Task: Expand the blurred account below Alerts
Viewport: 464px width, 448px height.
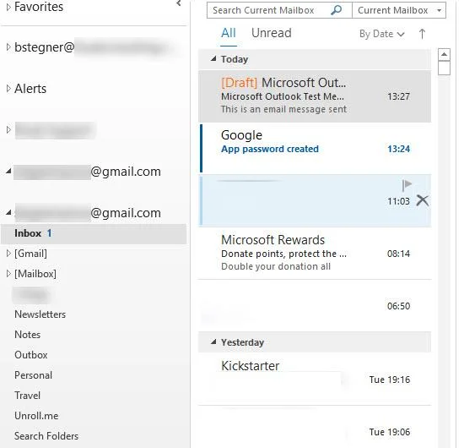Action: (8, 129)
